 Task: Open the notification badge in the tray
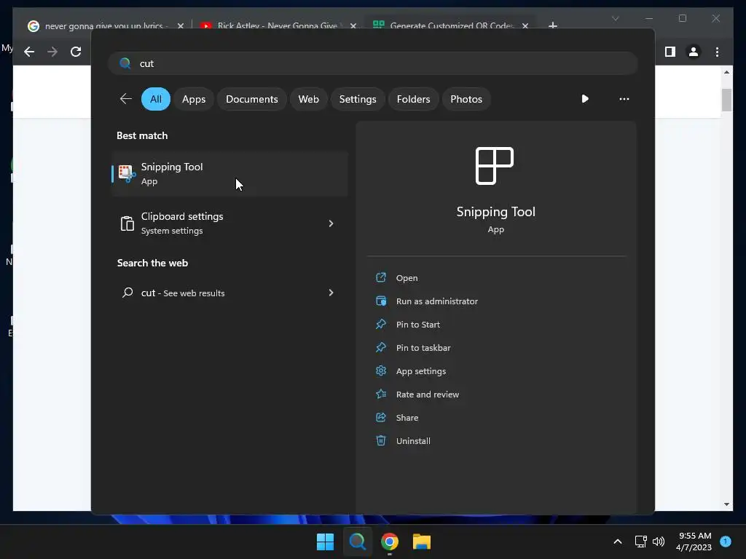tap(726, 541)
